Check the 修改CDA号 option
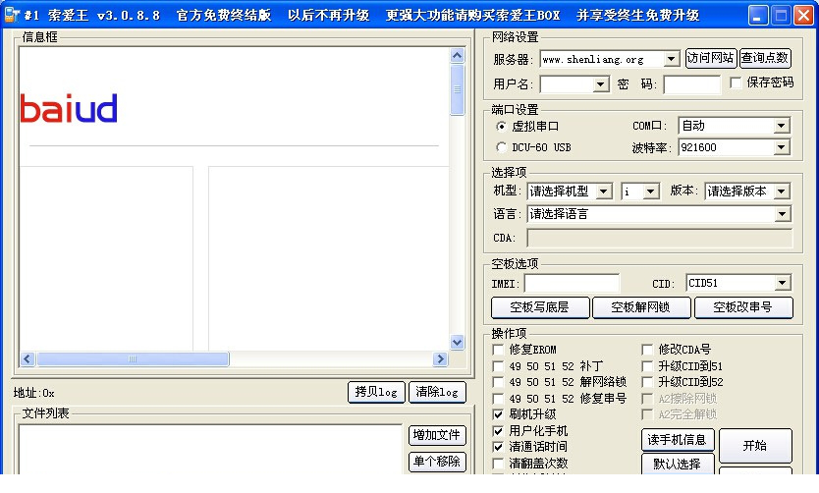Image resolution: width=819 pixels, height=493 pixels. [647, 350]
